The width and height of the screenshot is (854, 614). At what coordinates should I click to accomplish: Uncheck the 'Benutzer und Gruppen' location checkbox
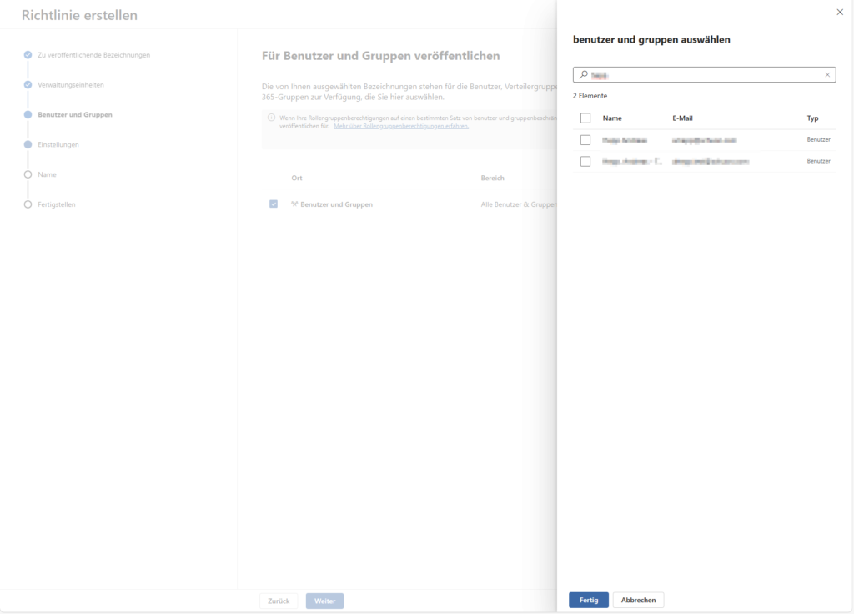click(273, 204)
